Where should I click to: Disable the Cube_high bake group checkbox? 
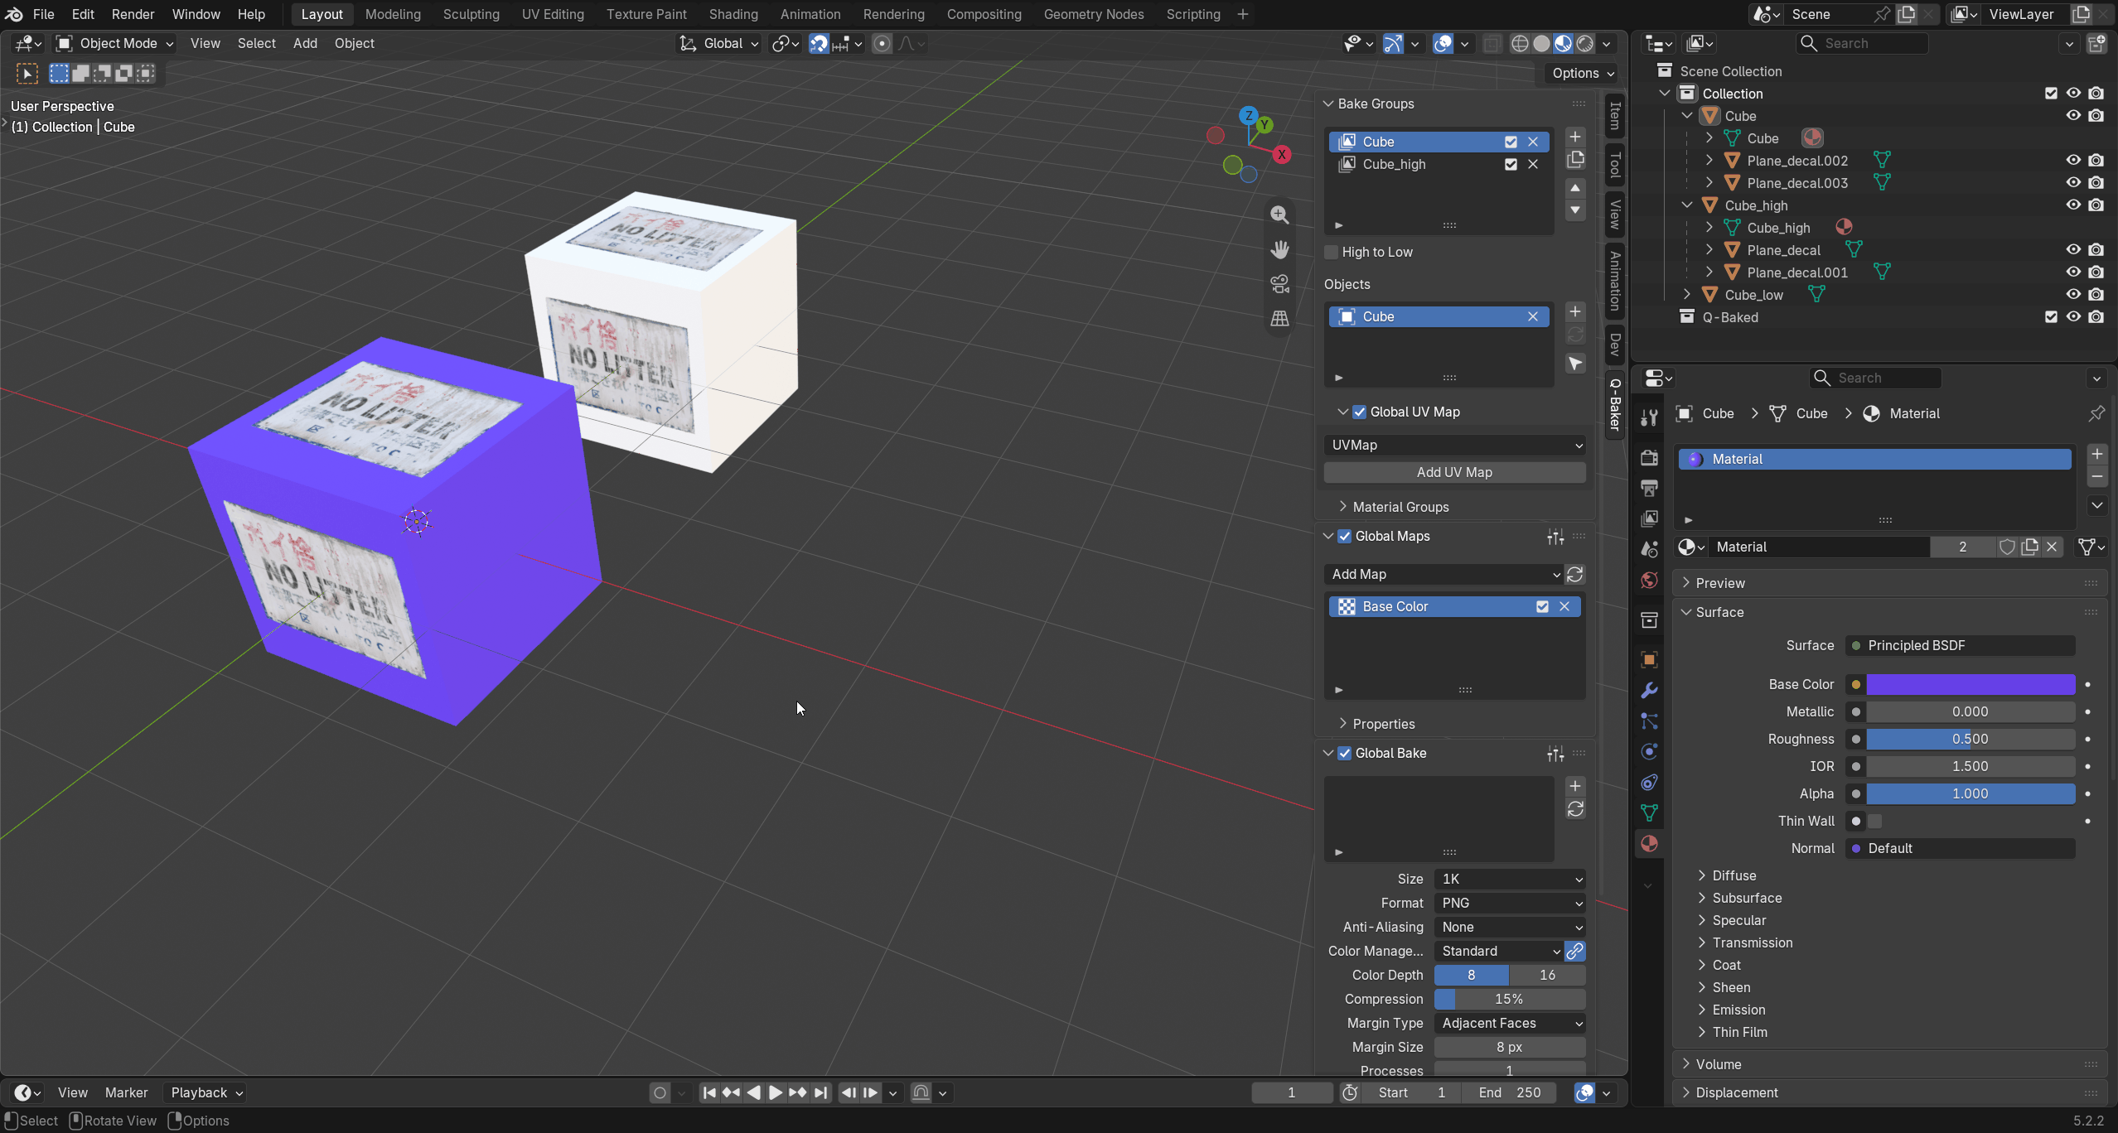click(x=1511, y=164)
